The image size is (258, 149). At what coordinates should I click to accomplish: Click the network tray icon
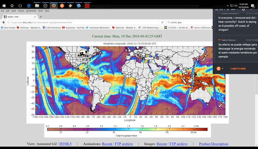pyautogui.click(x=232, y=6)
